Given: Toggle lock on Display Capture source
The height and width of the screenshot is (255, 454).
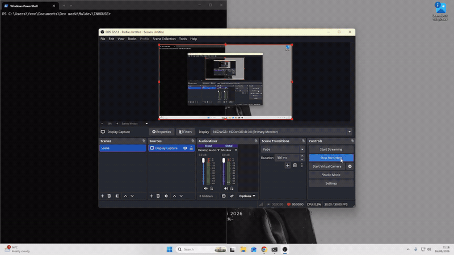Looking at the screenshot, I should pyautogui.click(x=191, y=148).
